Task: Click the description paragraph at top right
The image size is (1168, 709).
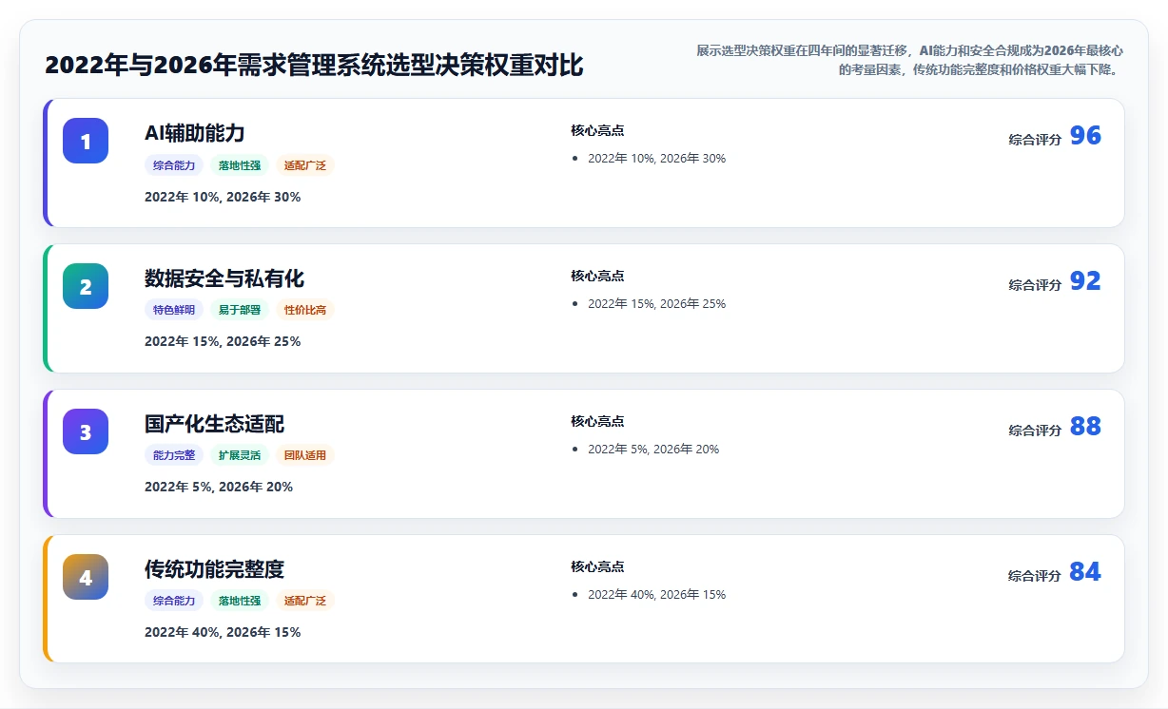Action: pos(909,60)
